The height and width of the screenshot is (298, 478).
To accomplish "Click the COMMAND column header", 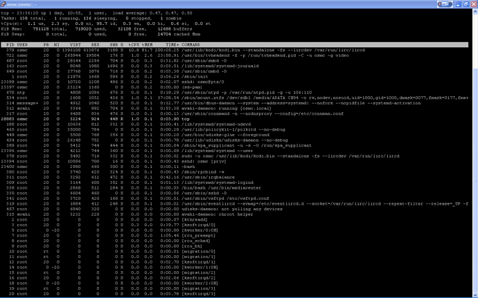I will [191, 45].
